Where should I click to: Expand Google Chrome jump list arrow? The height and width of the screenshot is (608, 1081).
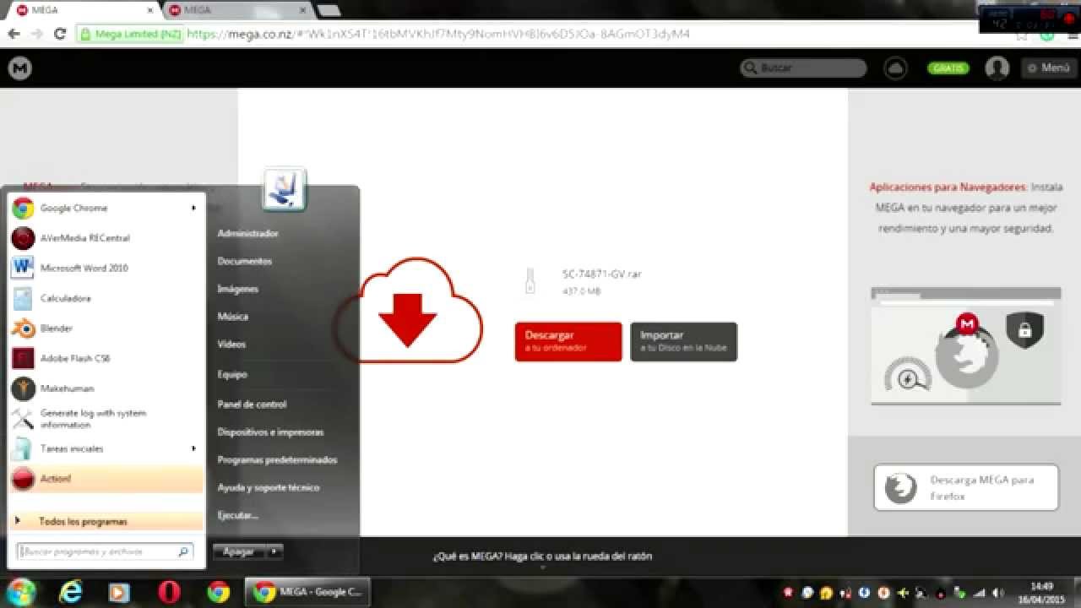193,209
